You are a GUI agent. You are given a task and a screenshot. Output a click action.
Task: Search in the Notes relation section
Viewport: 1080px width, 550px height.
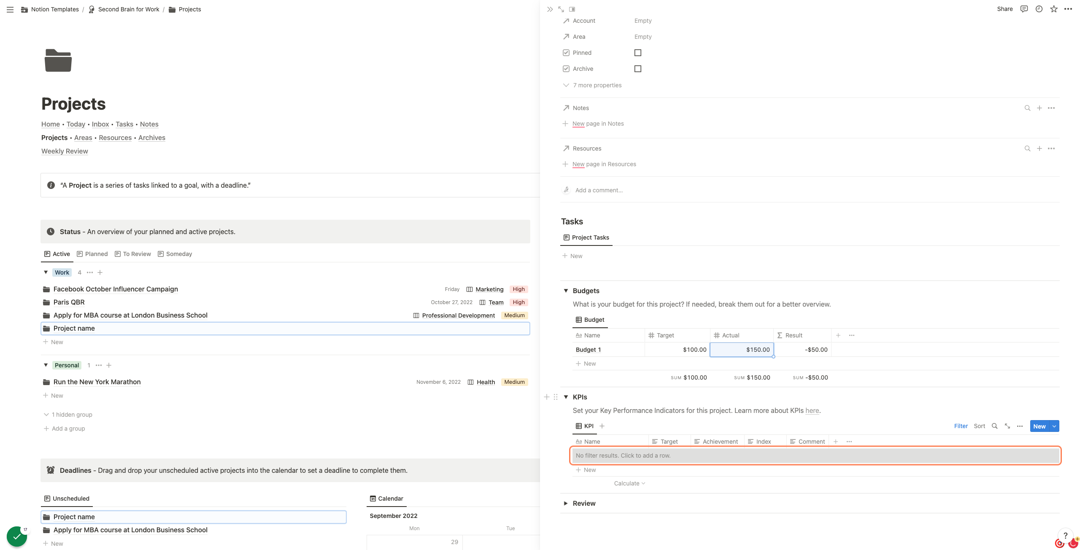tap(1027, 108)
